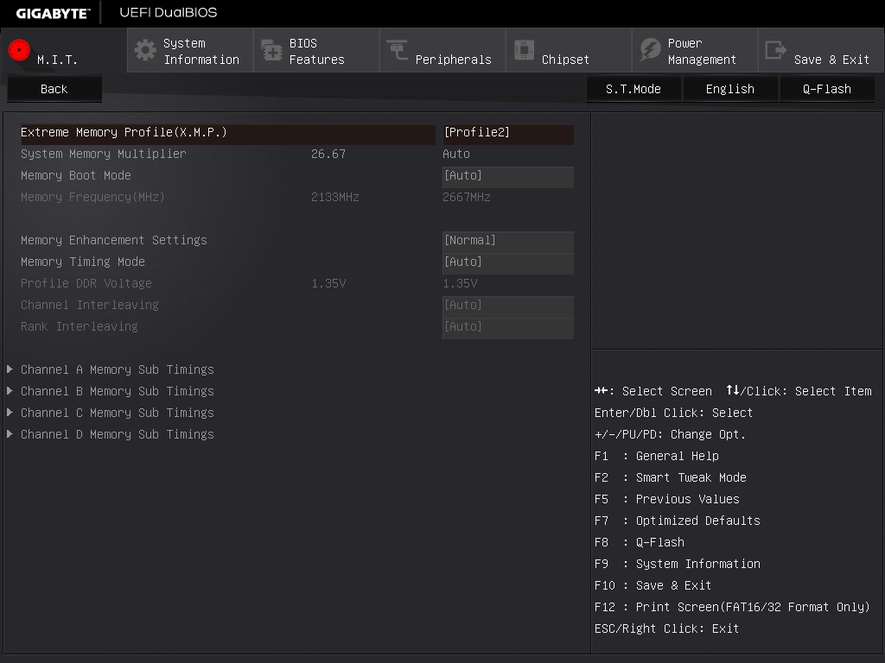This screenshot has height=663, width=885.
Task: Open the Extreme Memory Profile Profile2 dropdown
Action: (x=507, y=133)
